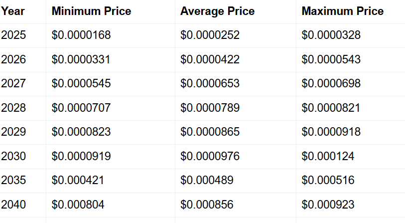405x223 pixels.
Task: Click the Maximum Price column header
Action: click(x=342, y=11)
